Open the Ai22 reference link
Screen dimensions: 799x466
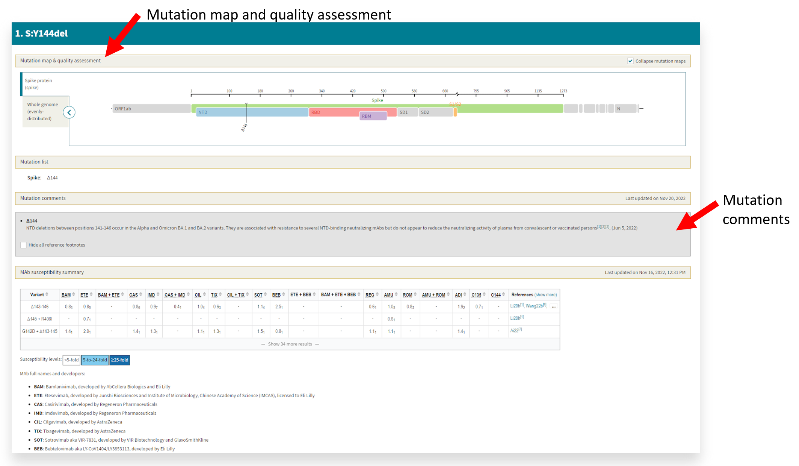point(515,331)
